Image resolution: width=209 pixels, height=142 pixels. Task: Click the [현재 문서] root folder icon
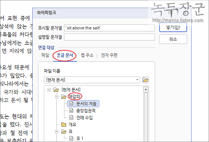[56, 90]
